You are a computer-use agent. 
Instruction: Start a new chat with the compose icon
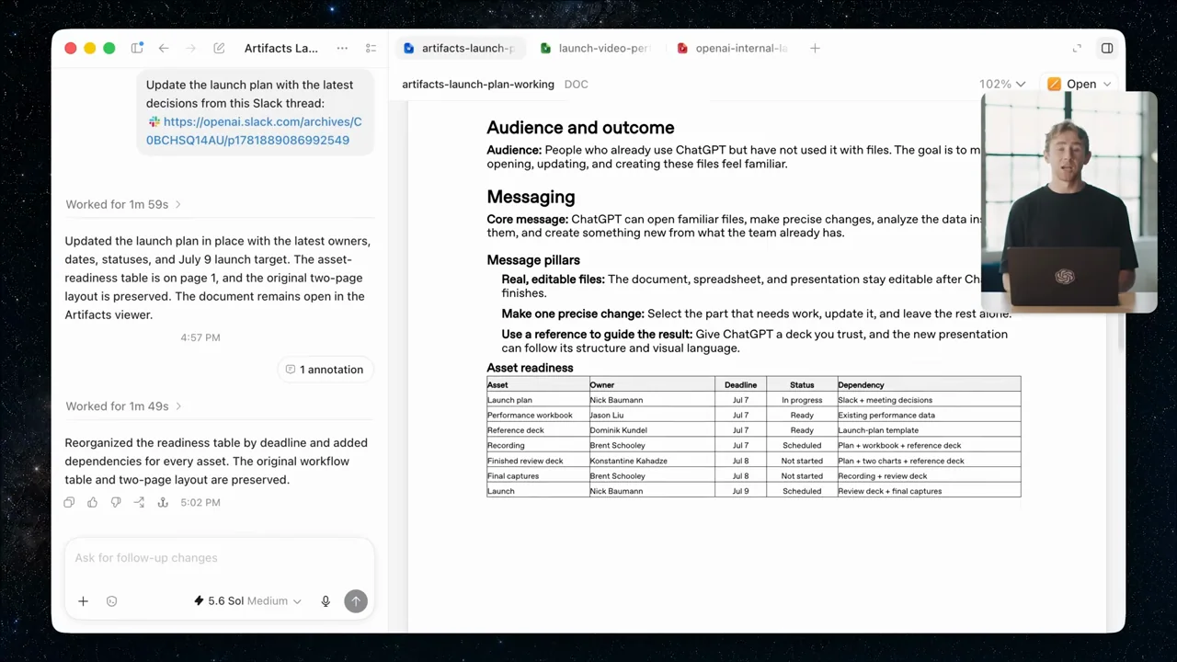click(219, 48)
